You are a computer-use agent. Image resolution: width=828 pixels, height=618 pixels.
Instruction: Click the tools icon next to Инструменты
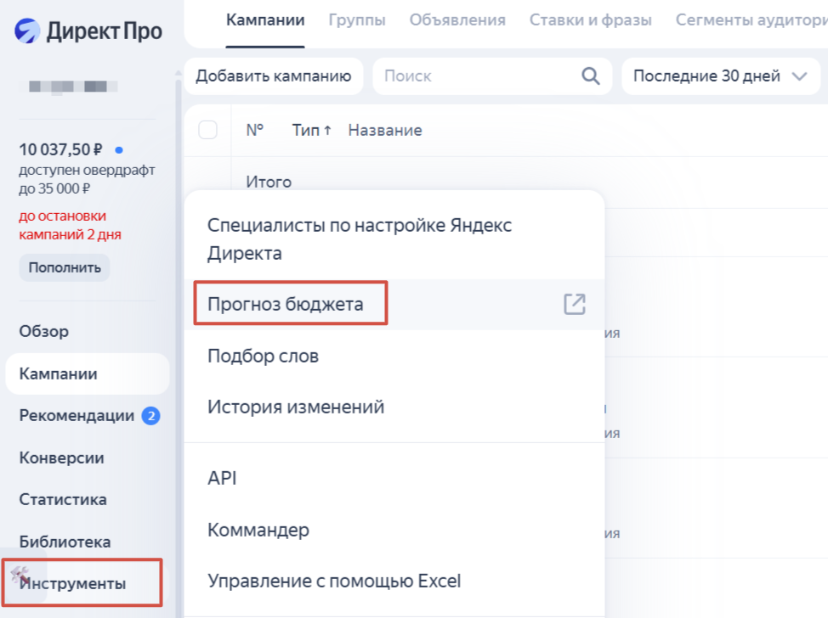pyautogui.click(x=20, y=577)
